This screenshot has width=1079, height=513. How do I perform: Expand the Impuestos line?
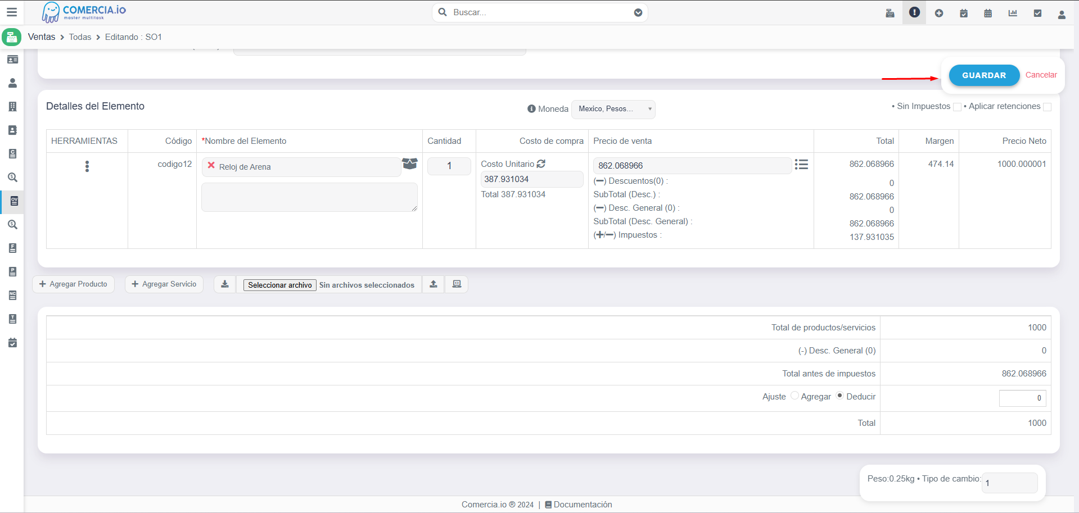point(605,235)
